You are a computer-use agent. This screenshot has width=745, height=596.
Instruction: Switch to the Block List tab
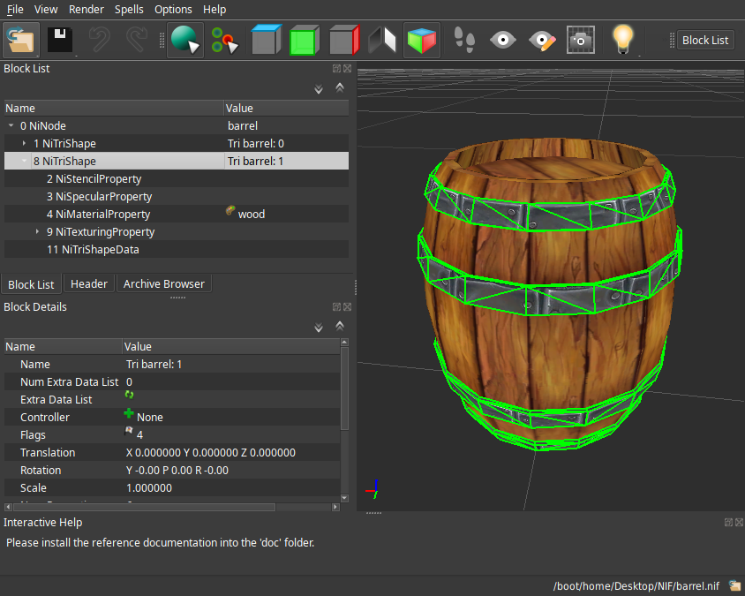click(31, 284)
